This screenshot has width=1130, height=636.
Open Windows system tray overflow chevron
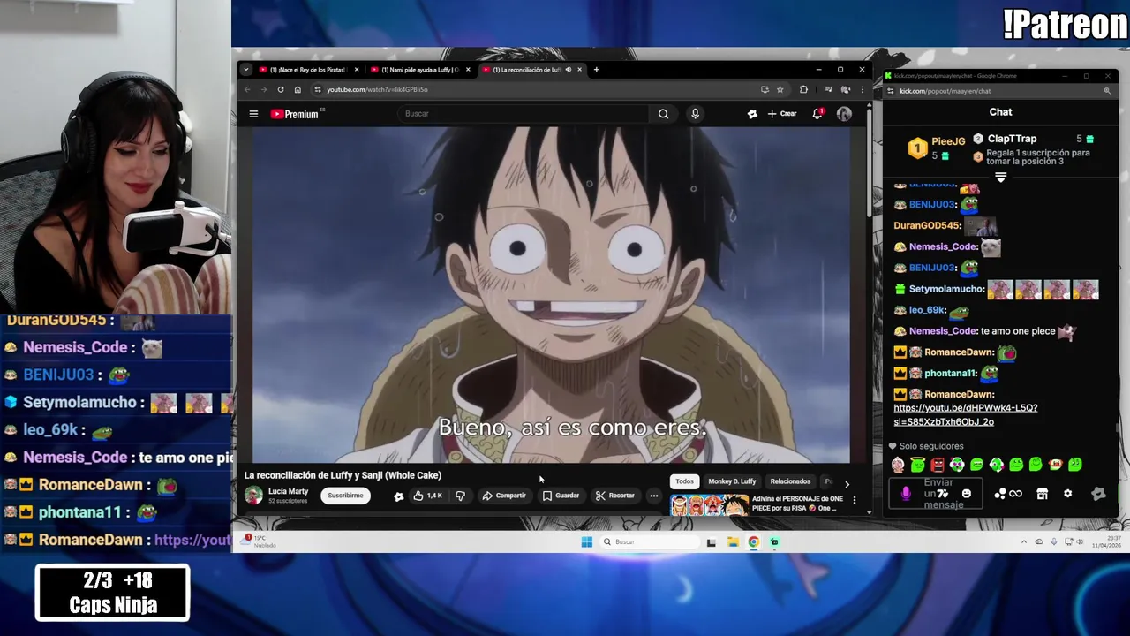(x=1024, y=541)
